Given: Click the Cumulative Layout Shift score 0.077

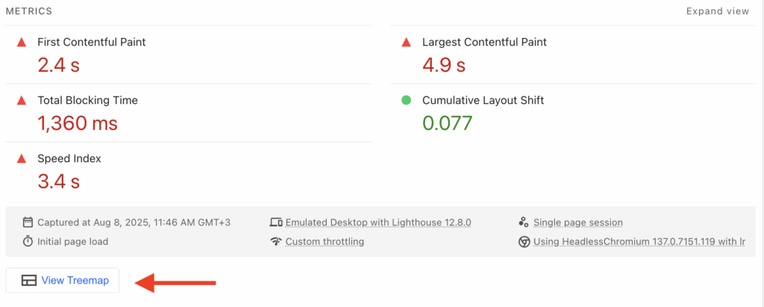Looking at the screenshot, I should [448, 123].
